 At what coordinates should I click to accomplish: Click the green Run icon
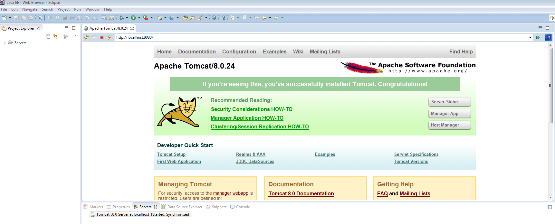point(133,18)
